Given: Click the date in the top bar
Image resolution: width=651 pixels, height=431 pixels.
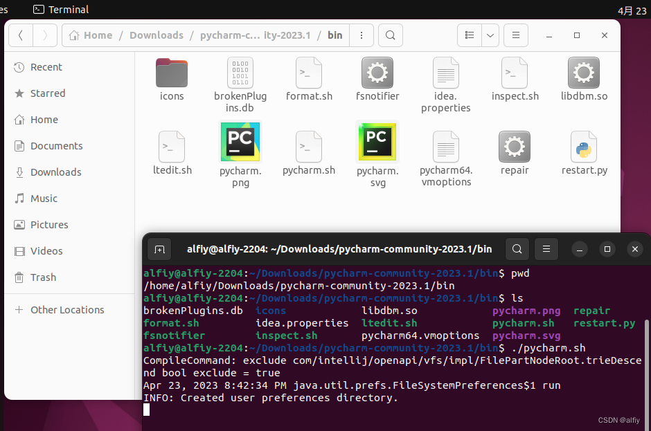Looking at the screenshot, I should (x=632, y=10).
